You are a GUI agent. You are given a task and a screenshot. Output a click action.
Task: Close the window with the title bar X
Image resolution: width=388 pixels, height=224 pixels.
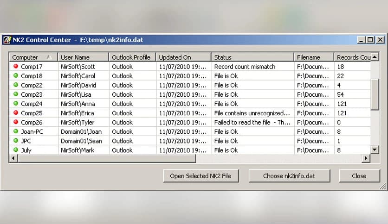(x=380, y=40)
